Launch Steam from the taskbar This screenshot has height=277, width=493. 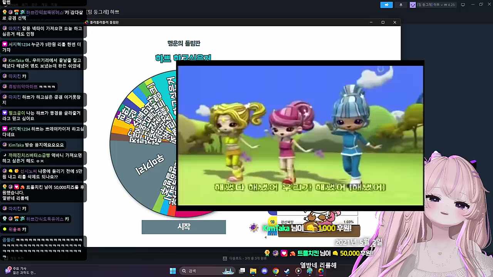pyautogui.click(x=287, y=271)
